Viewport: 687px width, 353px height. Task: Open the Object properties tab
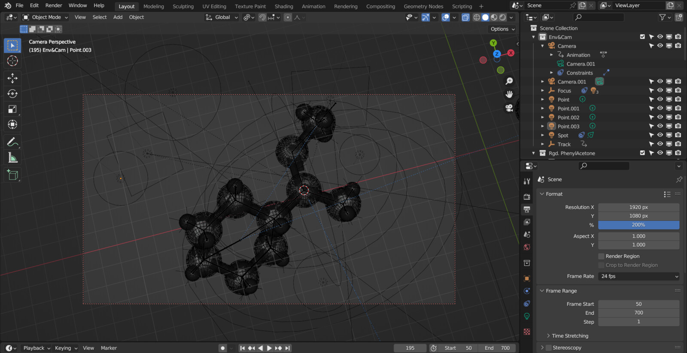(x=527, y=278)
